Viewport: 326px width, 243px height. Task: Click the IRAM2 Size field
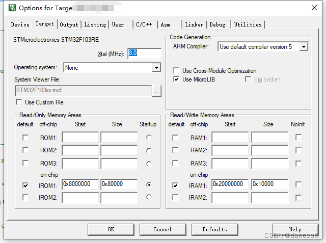(x=270, y=198)
